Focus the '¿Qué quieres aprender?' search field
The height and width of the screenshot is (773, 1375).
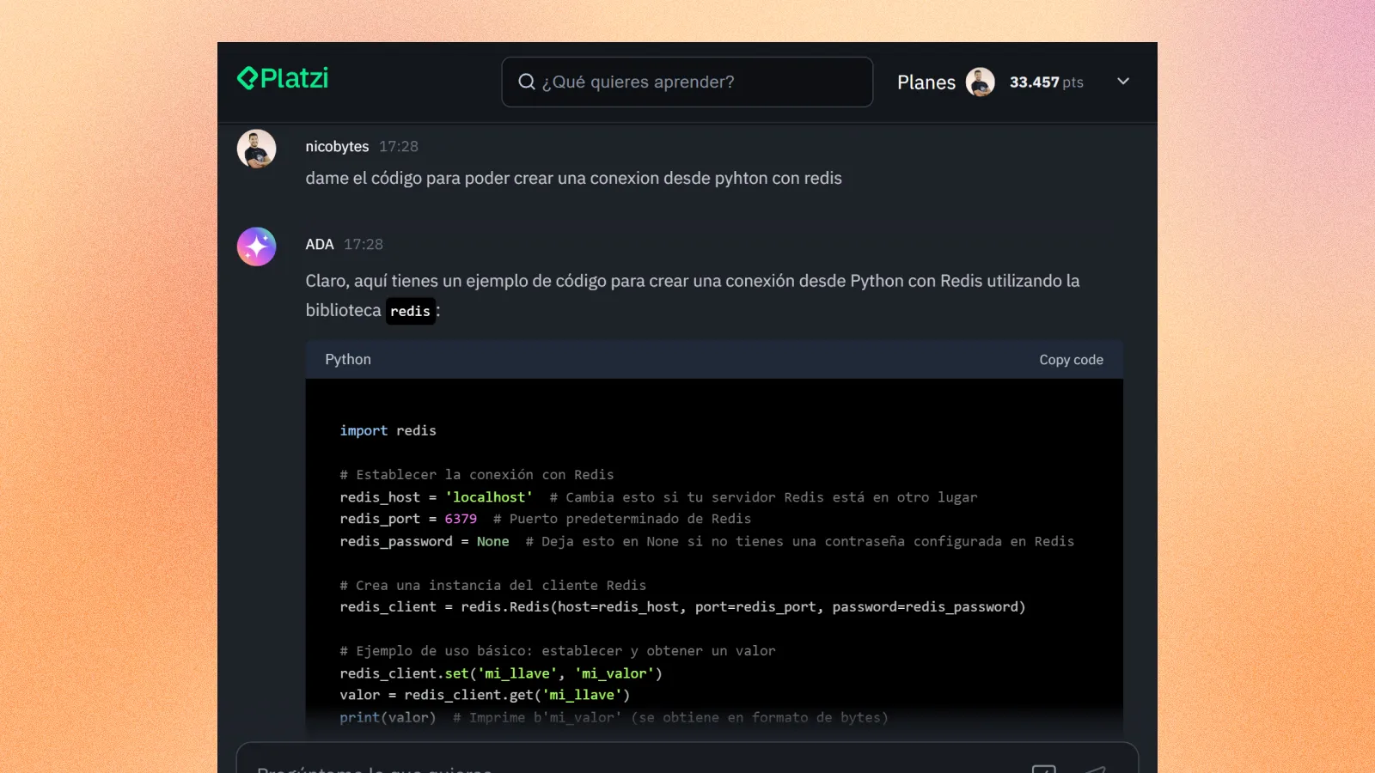tap(687, 82)
